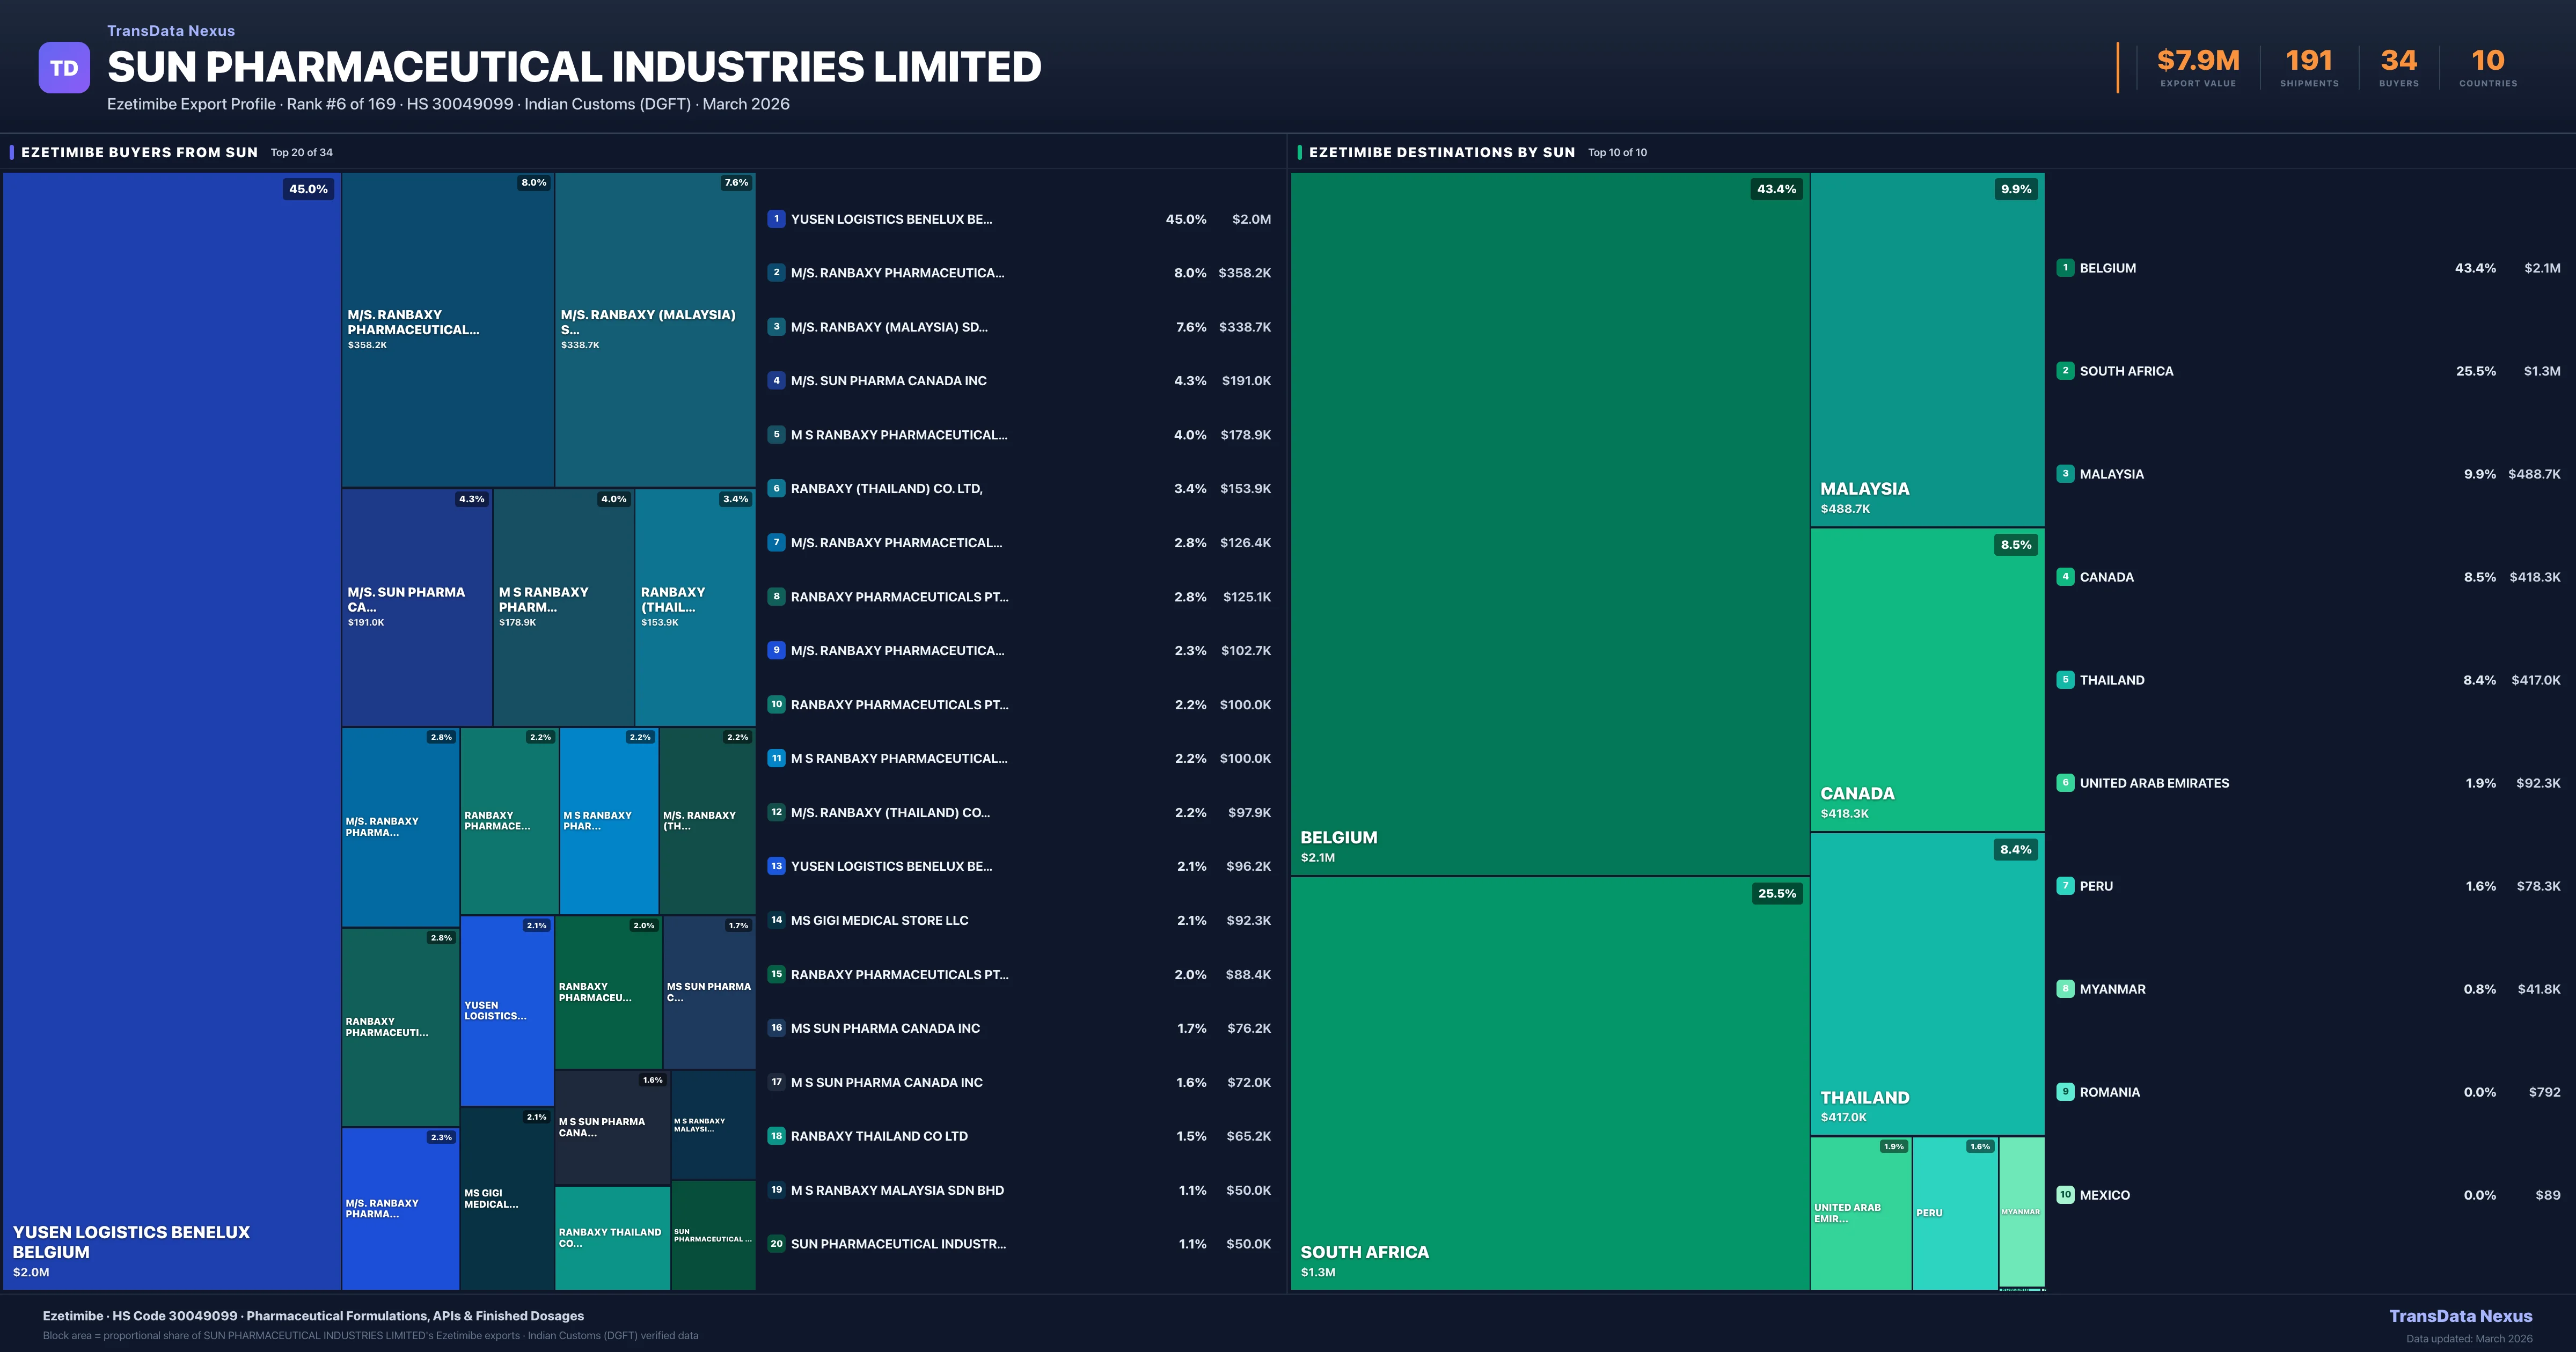2576x1352 pixels.
Task: Click rank badge 14 for MS Gigi Medical
Action: 776,920
